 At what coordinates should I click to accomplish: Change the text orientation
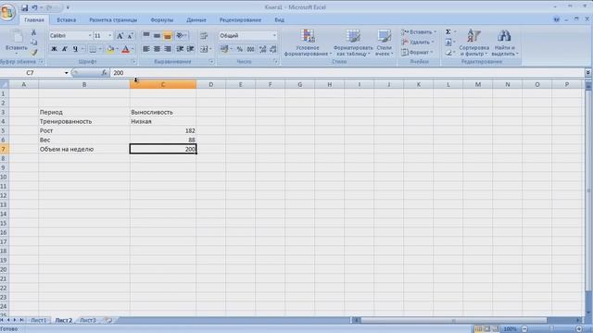(x=181, y=36)
